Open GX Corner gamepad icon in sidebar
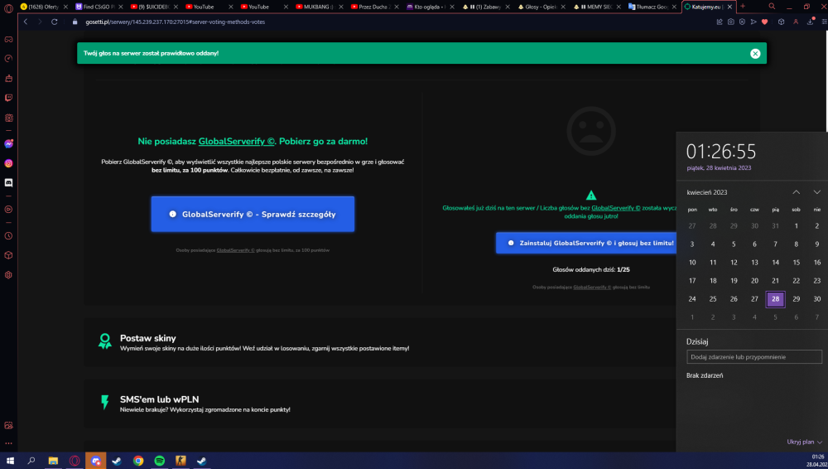This screenshot has height=469, width=828. pos(8,40)
